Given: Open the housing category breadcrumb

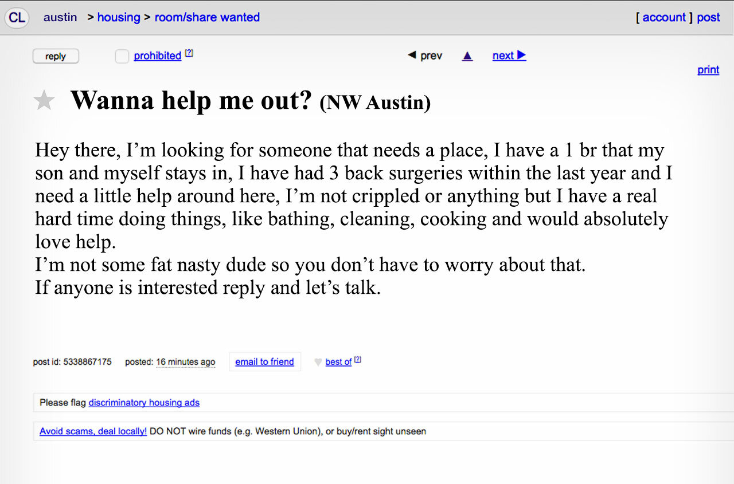Looking at the screenshot, I should pos(119,17).
